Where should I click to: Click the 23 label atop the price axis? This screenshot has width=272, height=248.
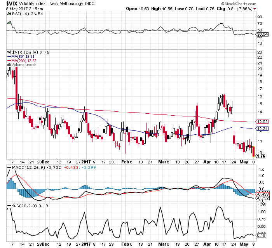click(260, 52)
